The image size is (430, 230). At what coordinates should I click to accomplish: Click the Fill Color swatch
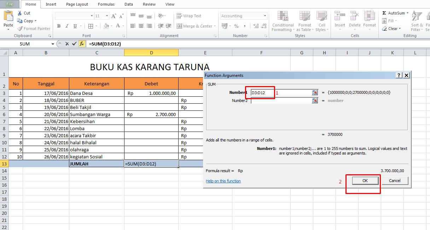[106, 26]
